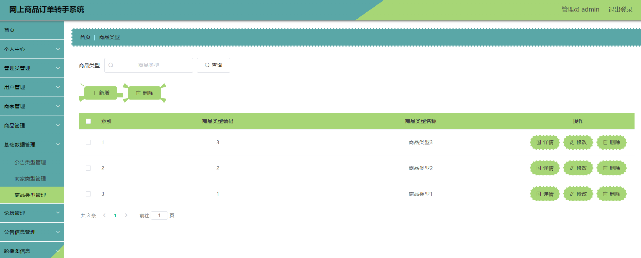Image resolution: width=641 pixels, height=258 pixels.
Task: Click the 网上商品订单转手系统 title
Action: click(47, 10)
